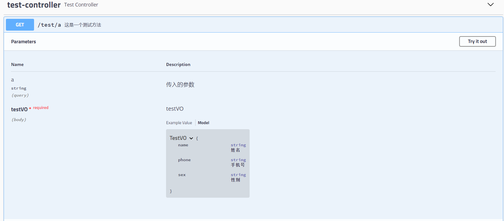504x221 pixels.
Task: Open the test-controller heading link
Action: click(34, 5)
